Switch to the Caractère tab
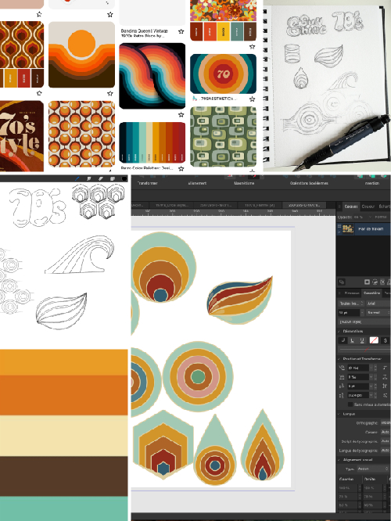Screen dimensions: 391x521 [x=371, y=293]
